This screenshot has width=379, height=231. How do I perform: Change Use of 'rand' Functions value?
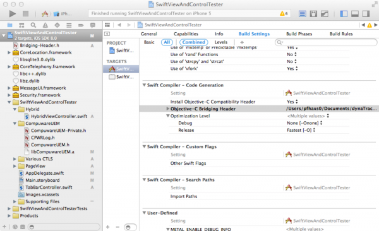pyautogui.click(x=291, y=54)
